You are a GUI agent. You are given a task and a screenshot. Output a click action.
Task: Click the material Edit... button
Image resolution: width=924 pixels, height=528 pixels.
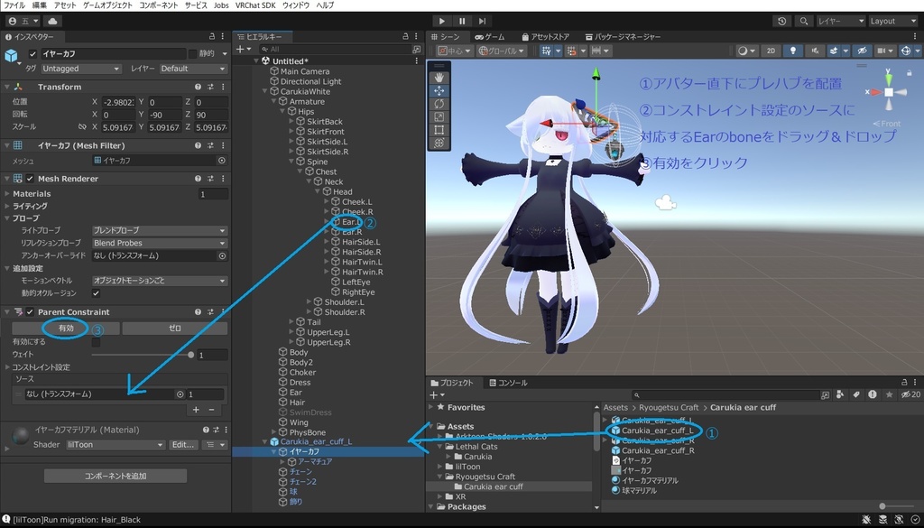[182, 445]
